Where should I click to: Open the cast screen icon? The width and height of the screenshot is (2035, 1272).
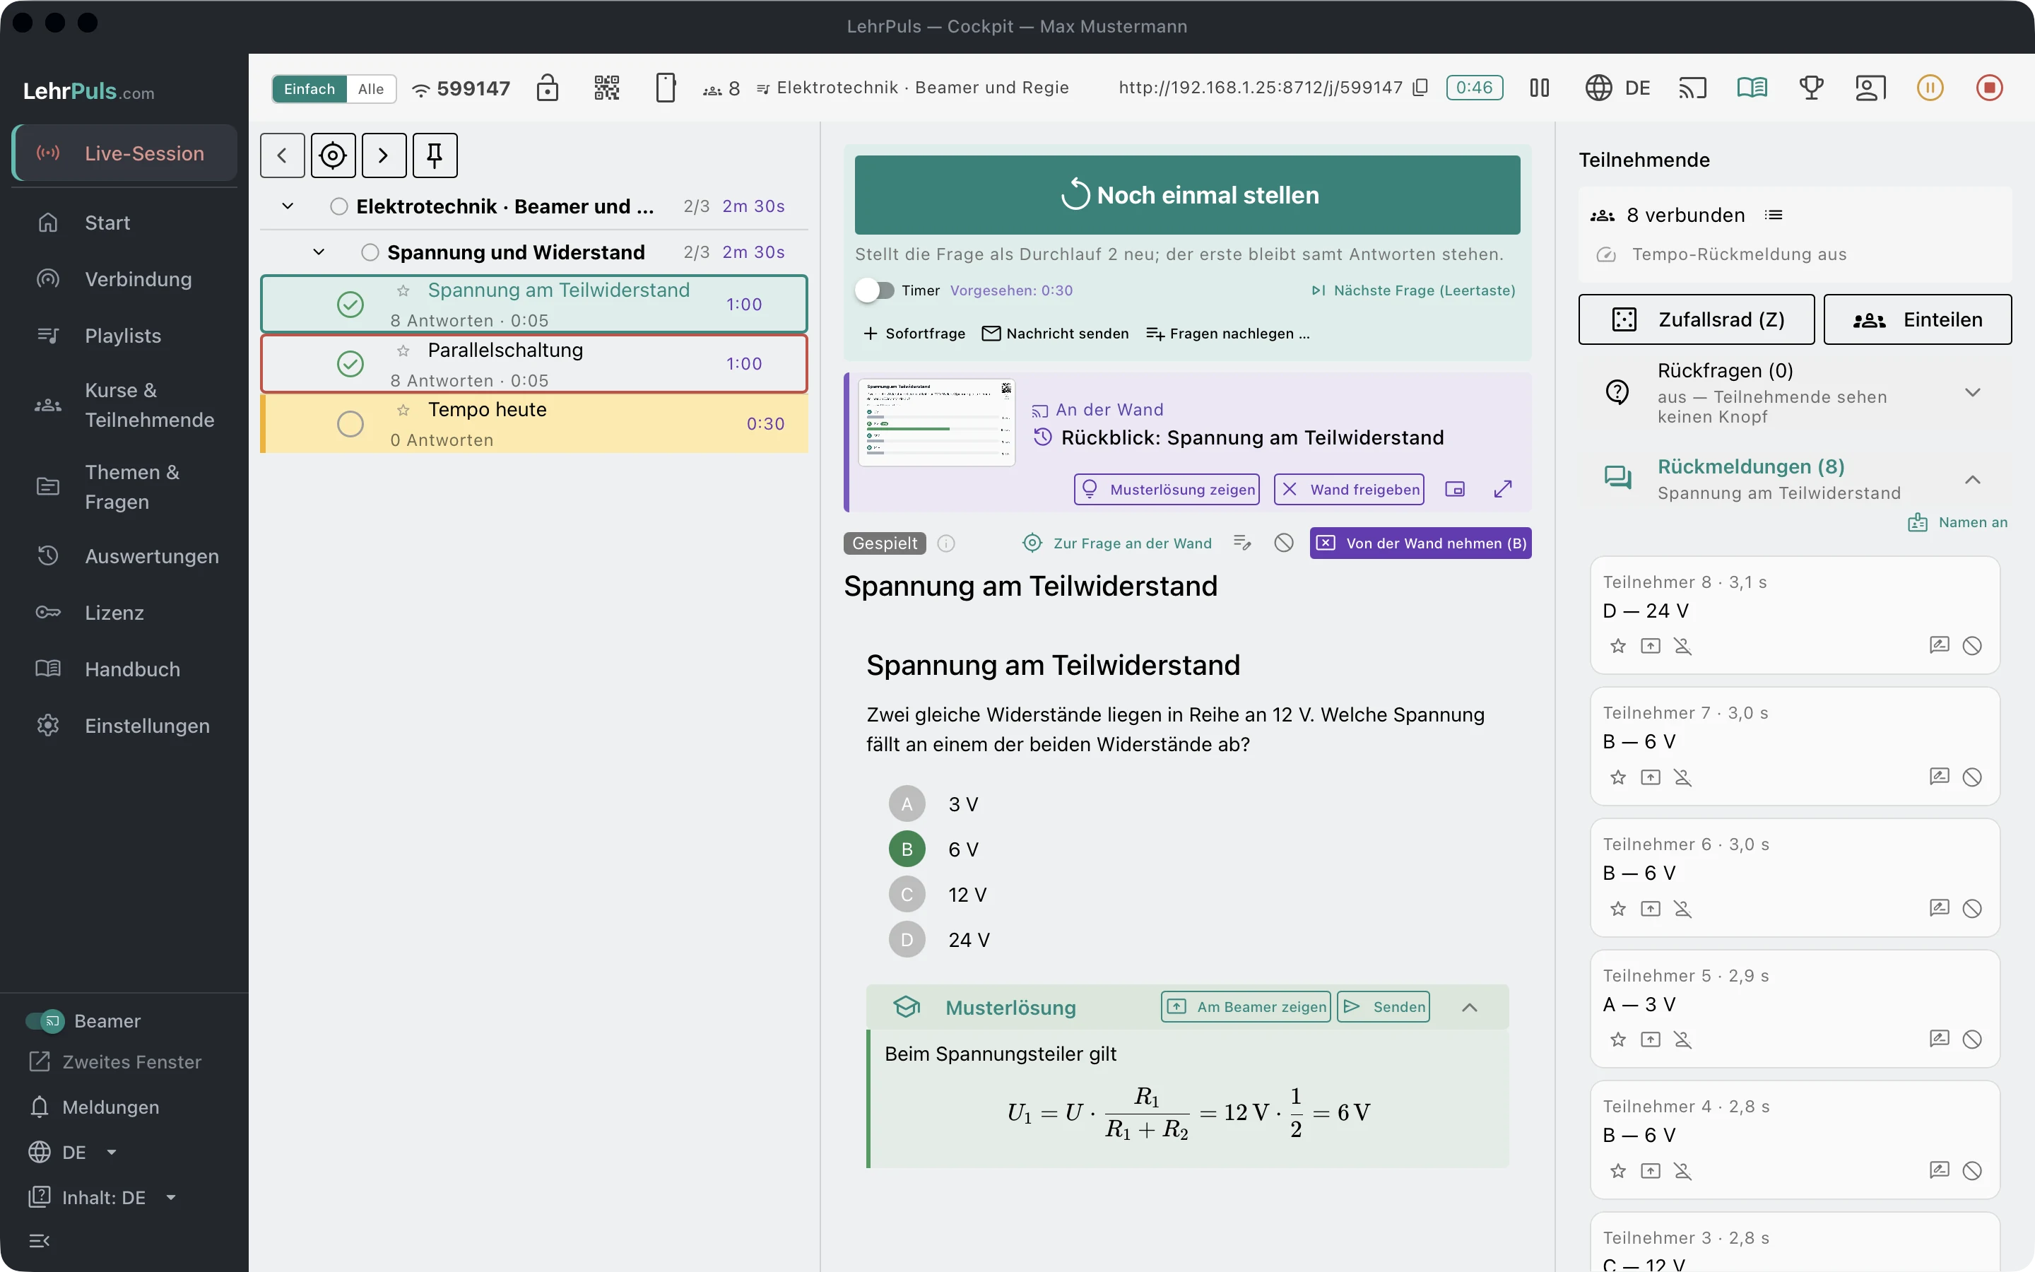tap(1692, 88)
